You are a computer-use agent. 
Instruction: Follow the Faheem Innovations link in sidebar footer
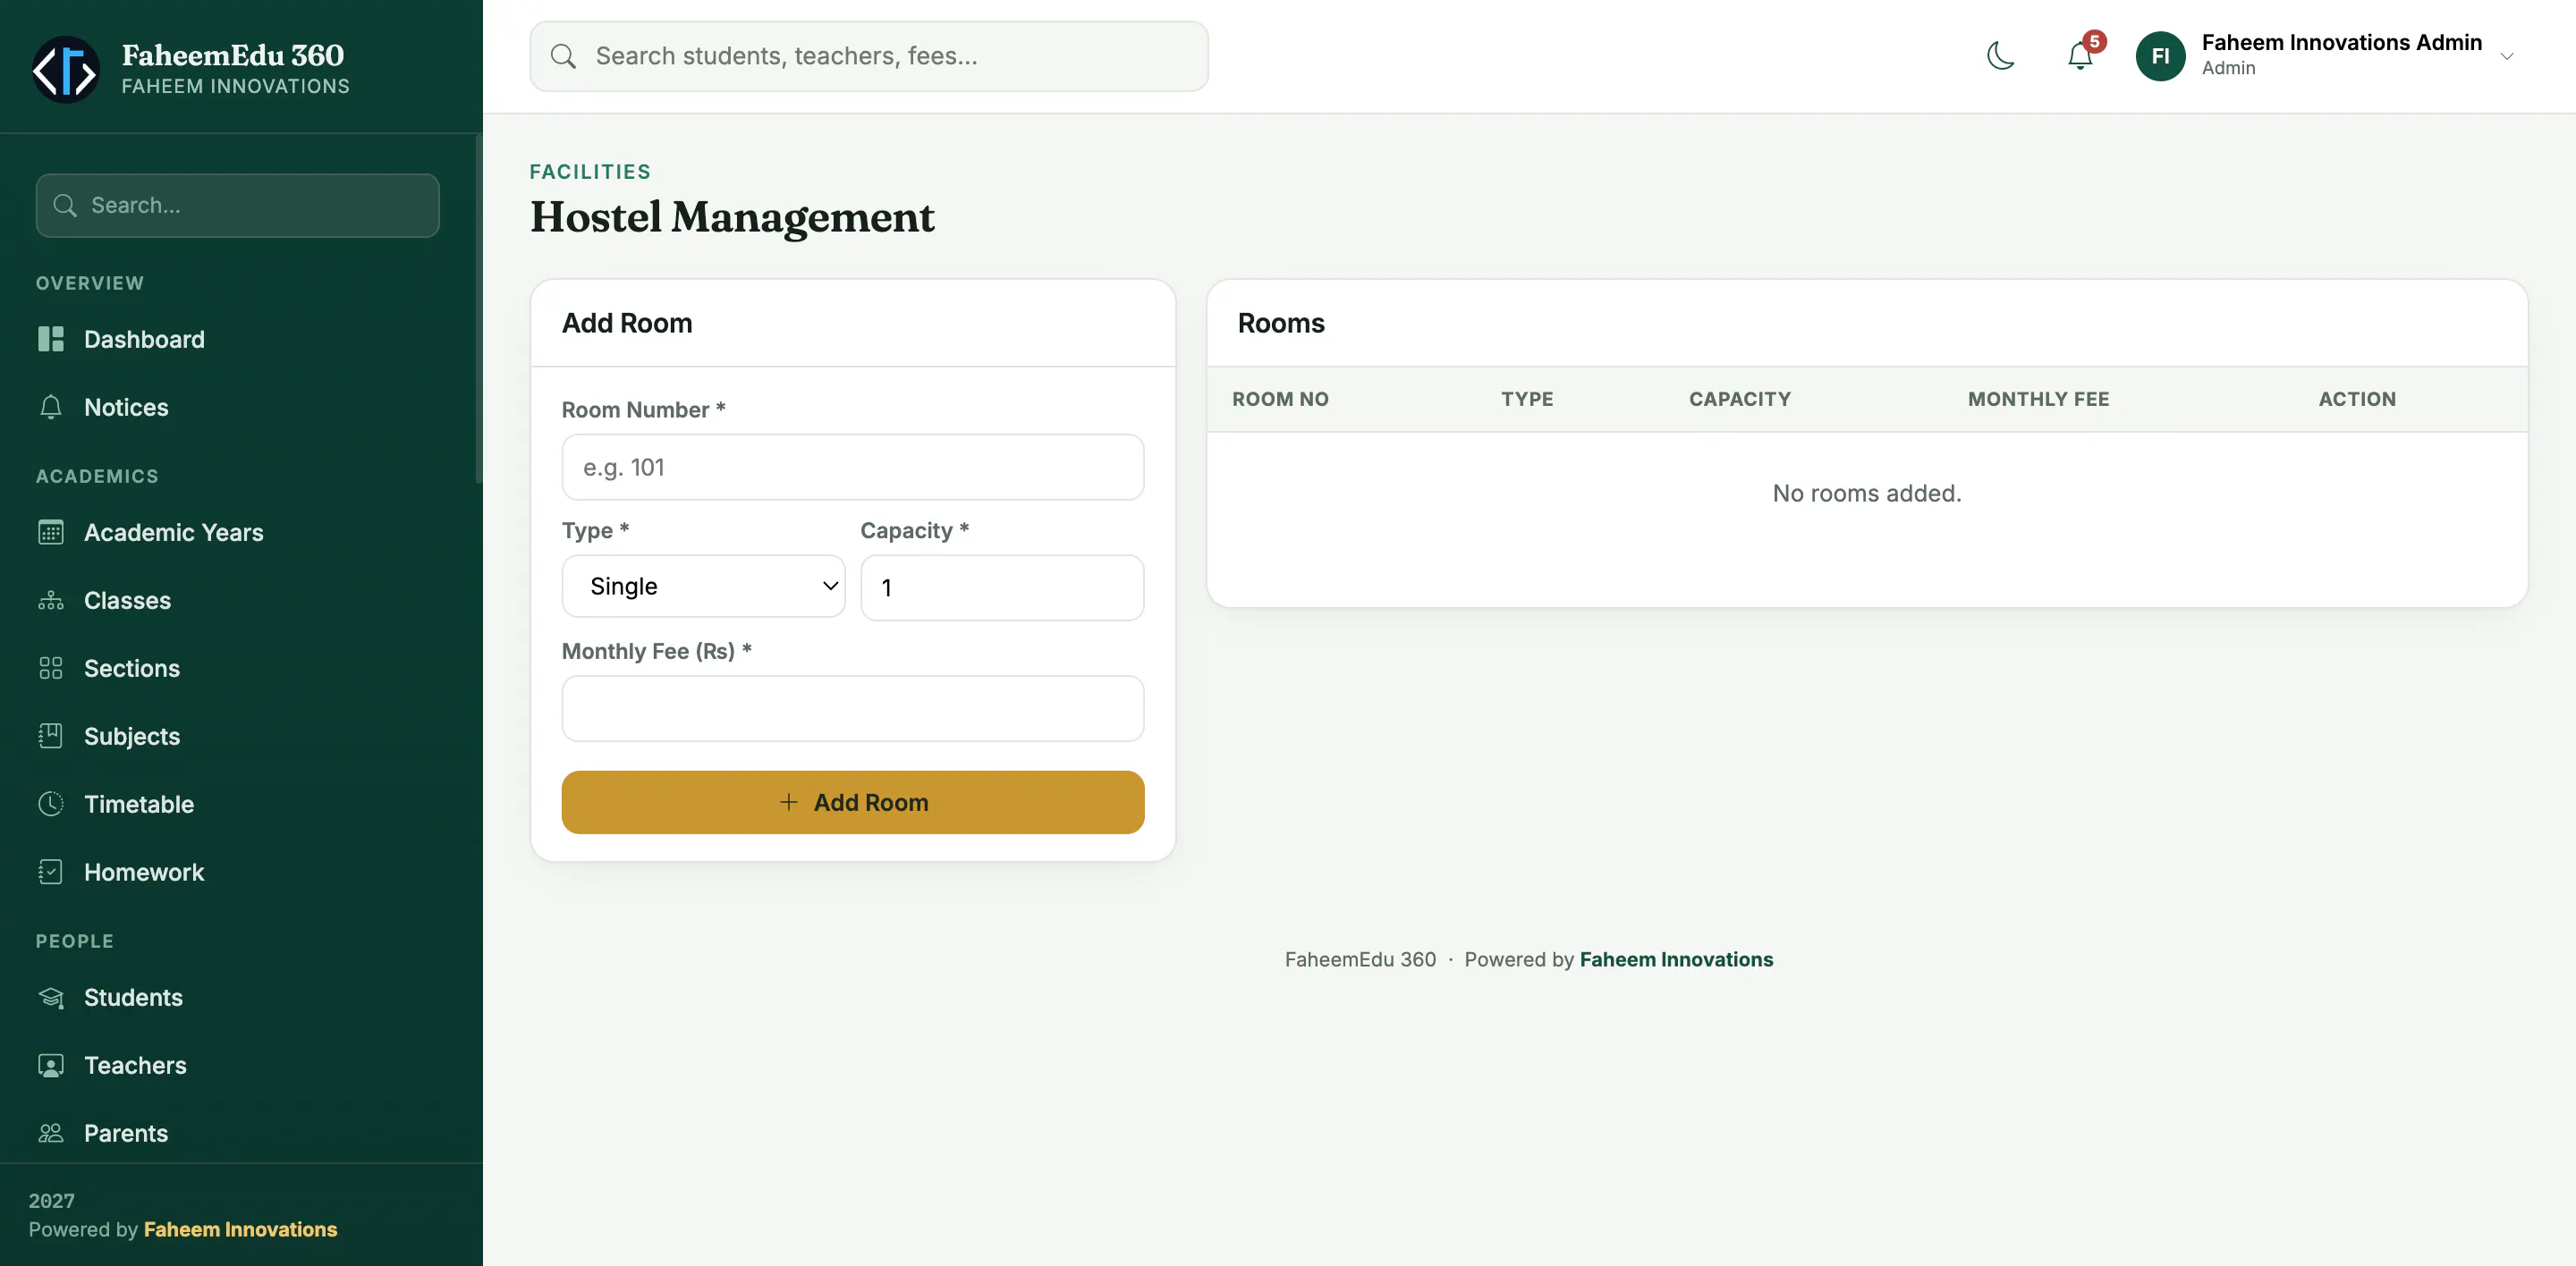click(240, 1230)
